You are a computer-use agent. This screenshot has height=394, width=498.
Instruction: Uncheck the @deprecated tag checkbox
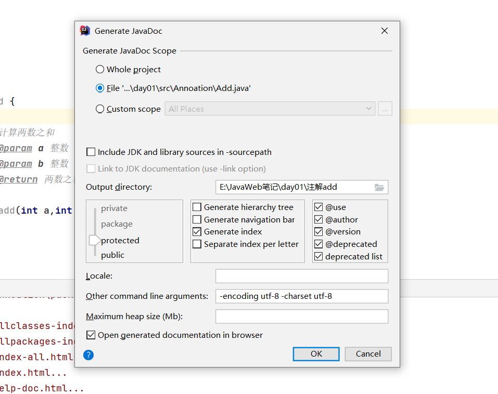[x=318, y=244]
